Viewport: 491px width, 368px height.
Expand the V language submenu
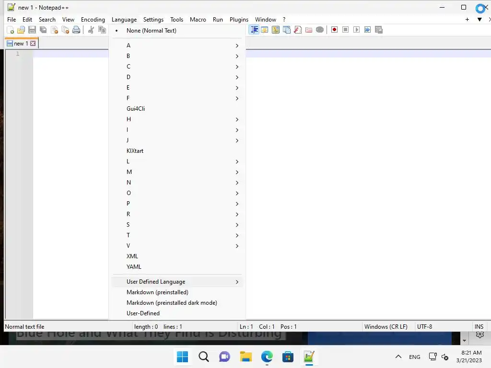click(x=177, y=246)
